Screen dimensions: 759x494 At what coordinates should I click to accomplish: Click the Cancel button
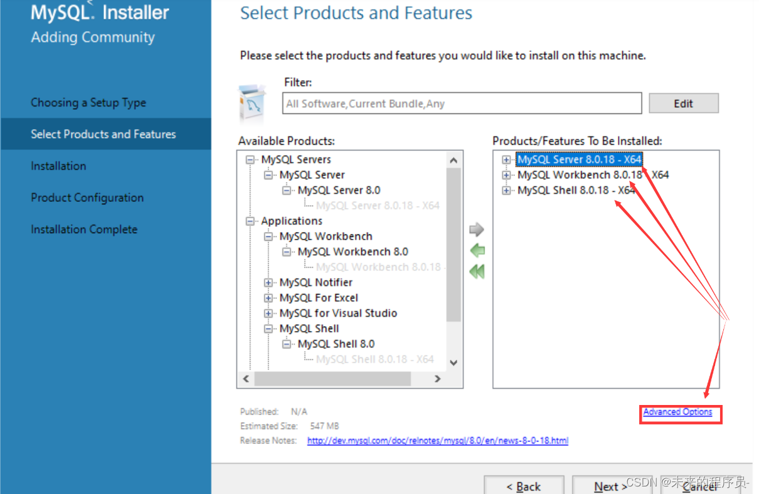[699, 486]
